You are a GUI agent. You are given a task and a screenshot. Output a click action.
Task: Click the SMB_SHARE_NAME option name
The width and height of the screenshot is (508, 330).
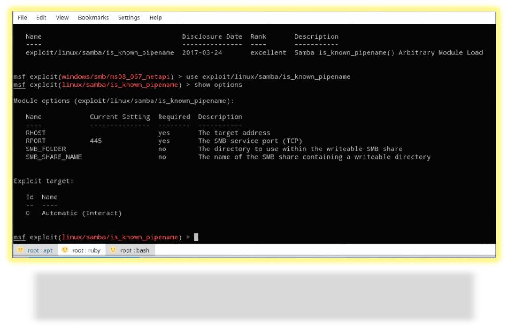54,157
